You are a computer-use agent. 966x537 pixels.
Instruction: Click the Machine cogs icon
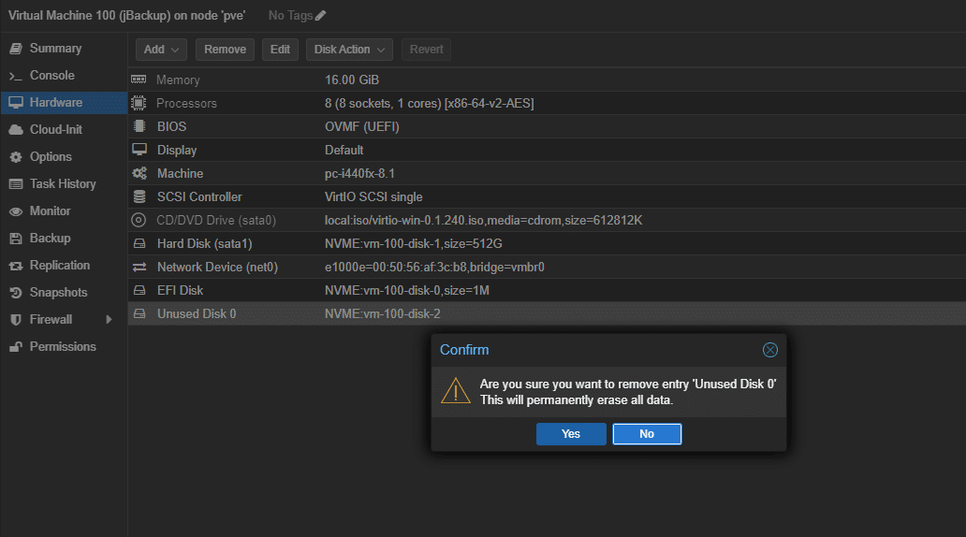(139, 173)
